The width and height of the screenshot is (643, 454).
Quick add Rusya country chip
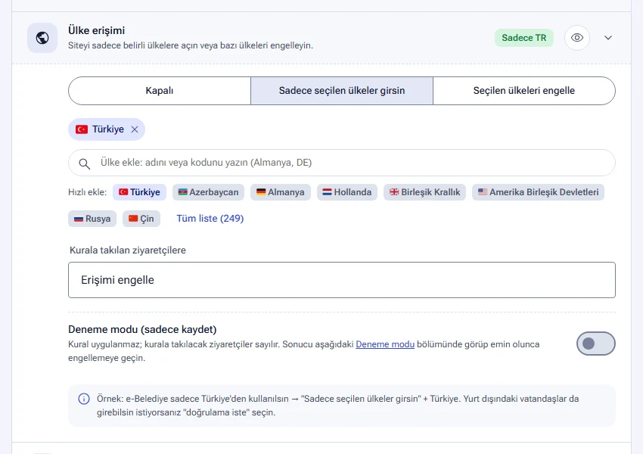92,219
